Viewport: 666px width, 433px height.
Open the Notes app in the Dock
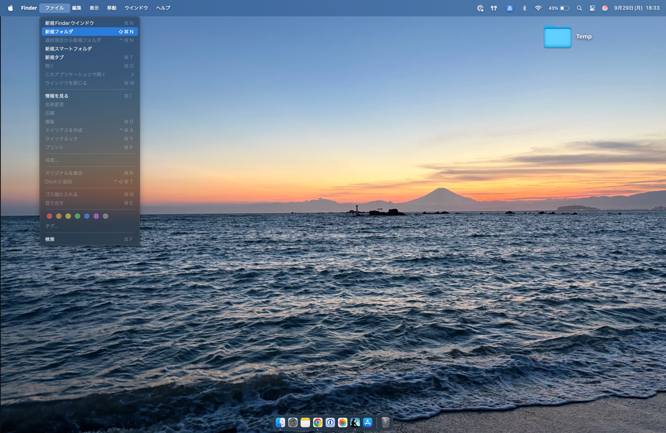point(305,422)
